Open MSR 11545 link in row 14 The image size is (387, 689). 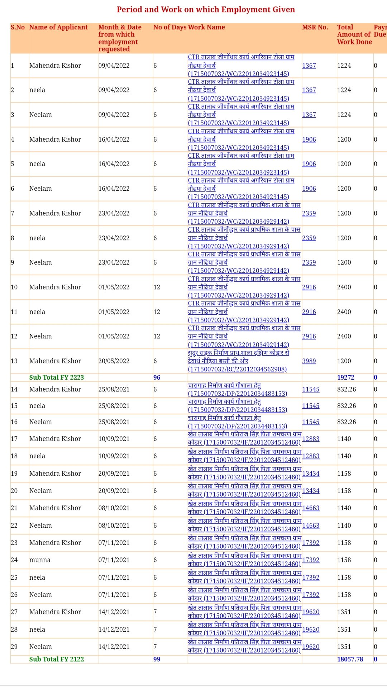point(310,389)
